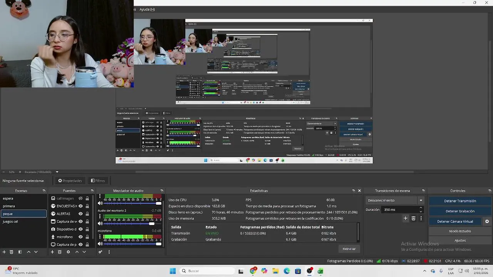Mute the Audio del escritorio 2 speaker
Image resolution: width=493 pixels, height=277 pixels.
point(100,224)
